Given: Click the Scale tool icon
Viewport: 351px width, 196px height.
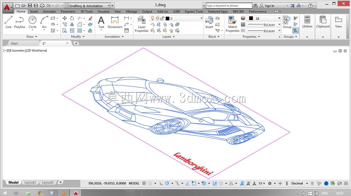Looking at the screenshot, I should (72, 31).
